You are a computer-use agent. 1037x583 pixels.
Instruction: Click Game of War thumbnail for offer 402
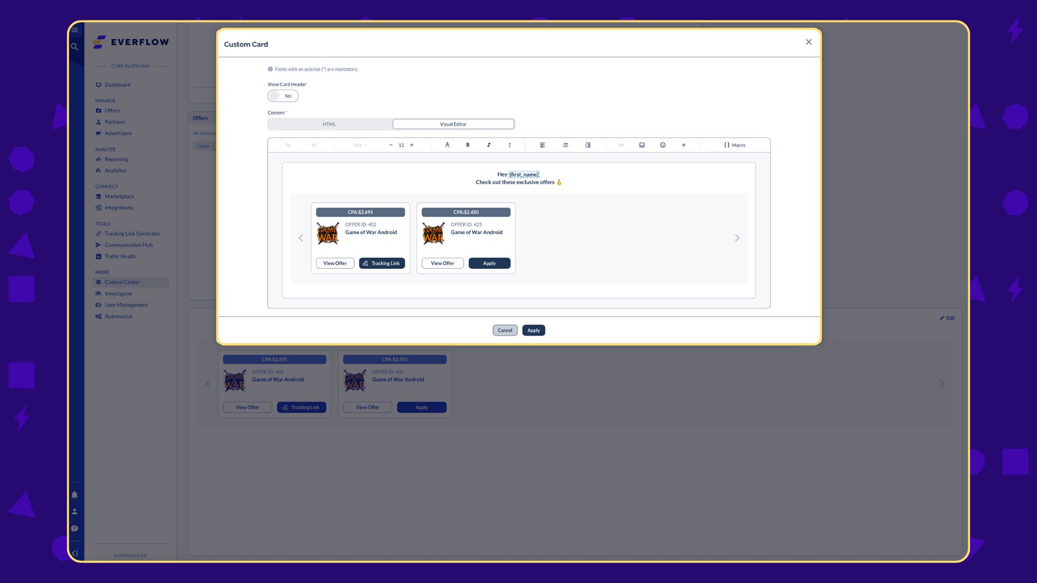point(328,234)
